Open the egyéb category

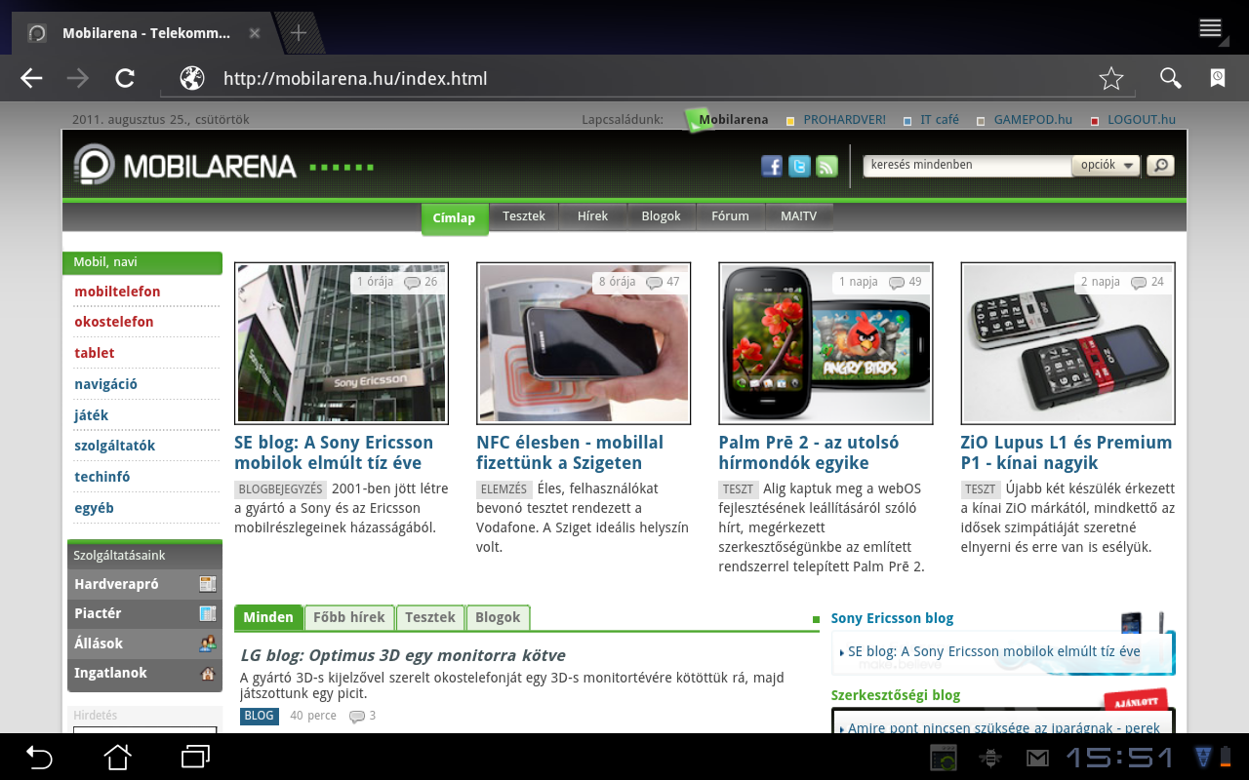[x=94, y=508]
